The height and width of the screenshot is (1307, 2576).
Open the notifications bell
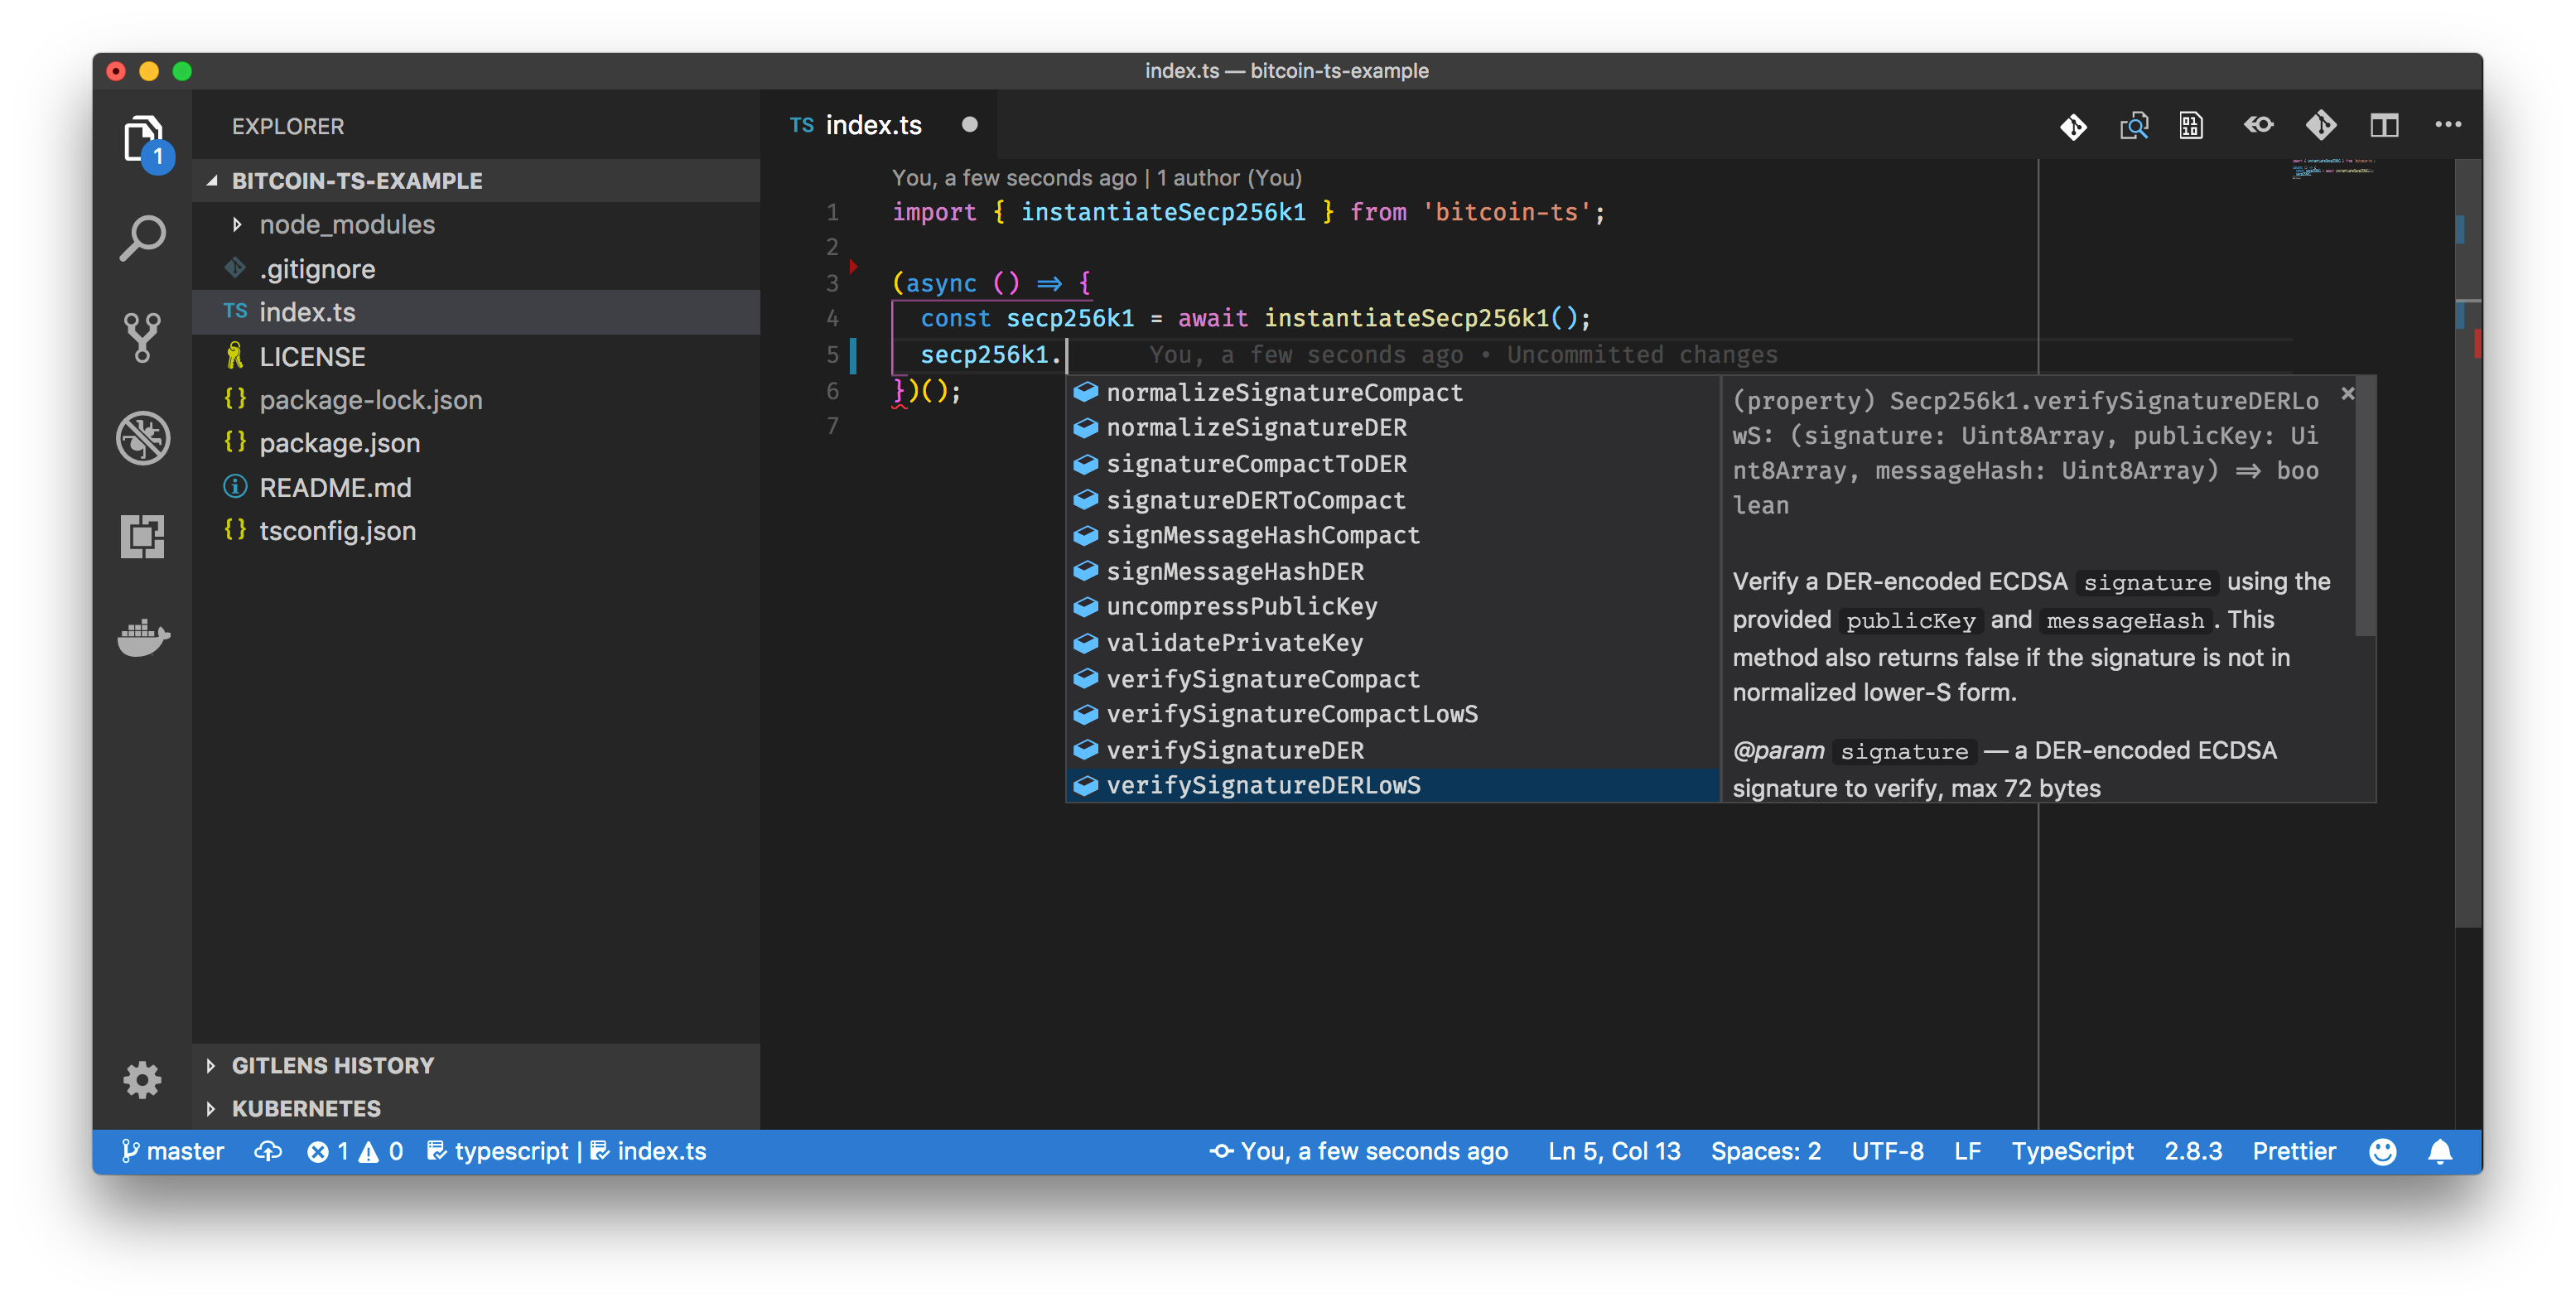pos(2440,1151)
